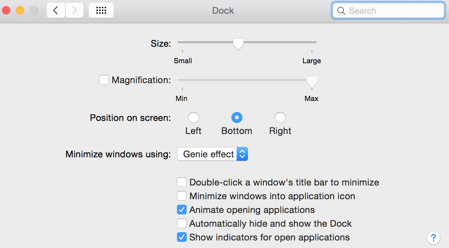
Task: Turn on Automatically hide and show Dock
Action: 182,224
